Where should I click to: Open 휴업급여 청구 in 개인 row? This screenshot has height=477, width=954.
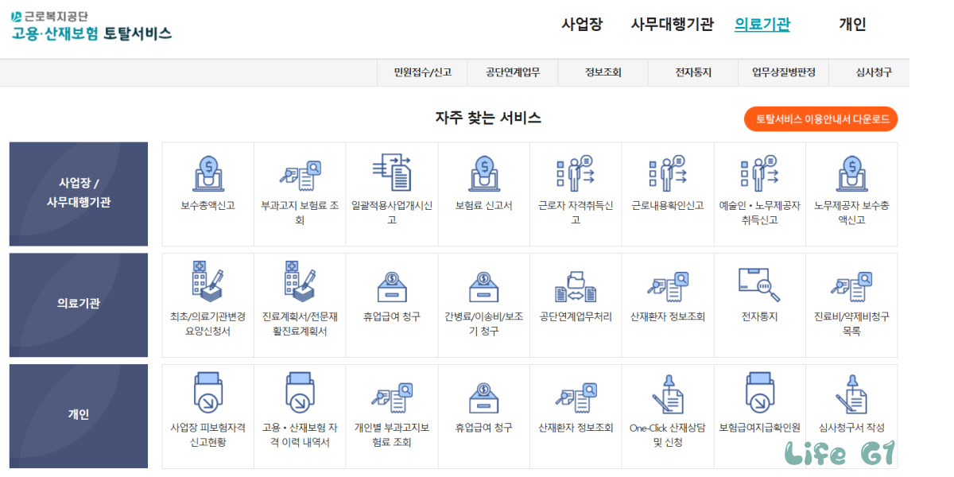(x=483, y=398)
